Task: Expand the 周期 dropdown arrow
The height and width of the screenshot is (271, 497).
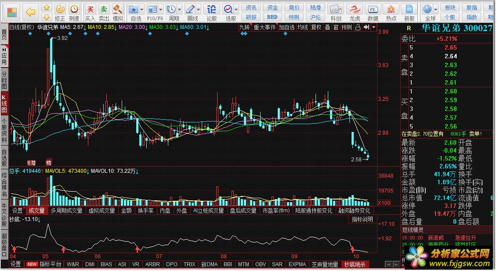Action: pos(179,10)
